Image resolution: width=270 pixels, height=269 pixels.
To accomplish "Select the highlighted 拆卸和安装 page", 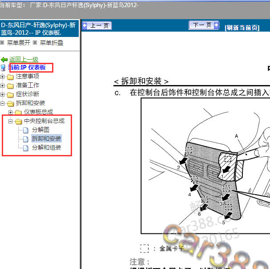I will 47,139.
